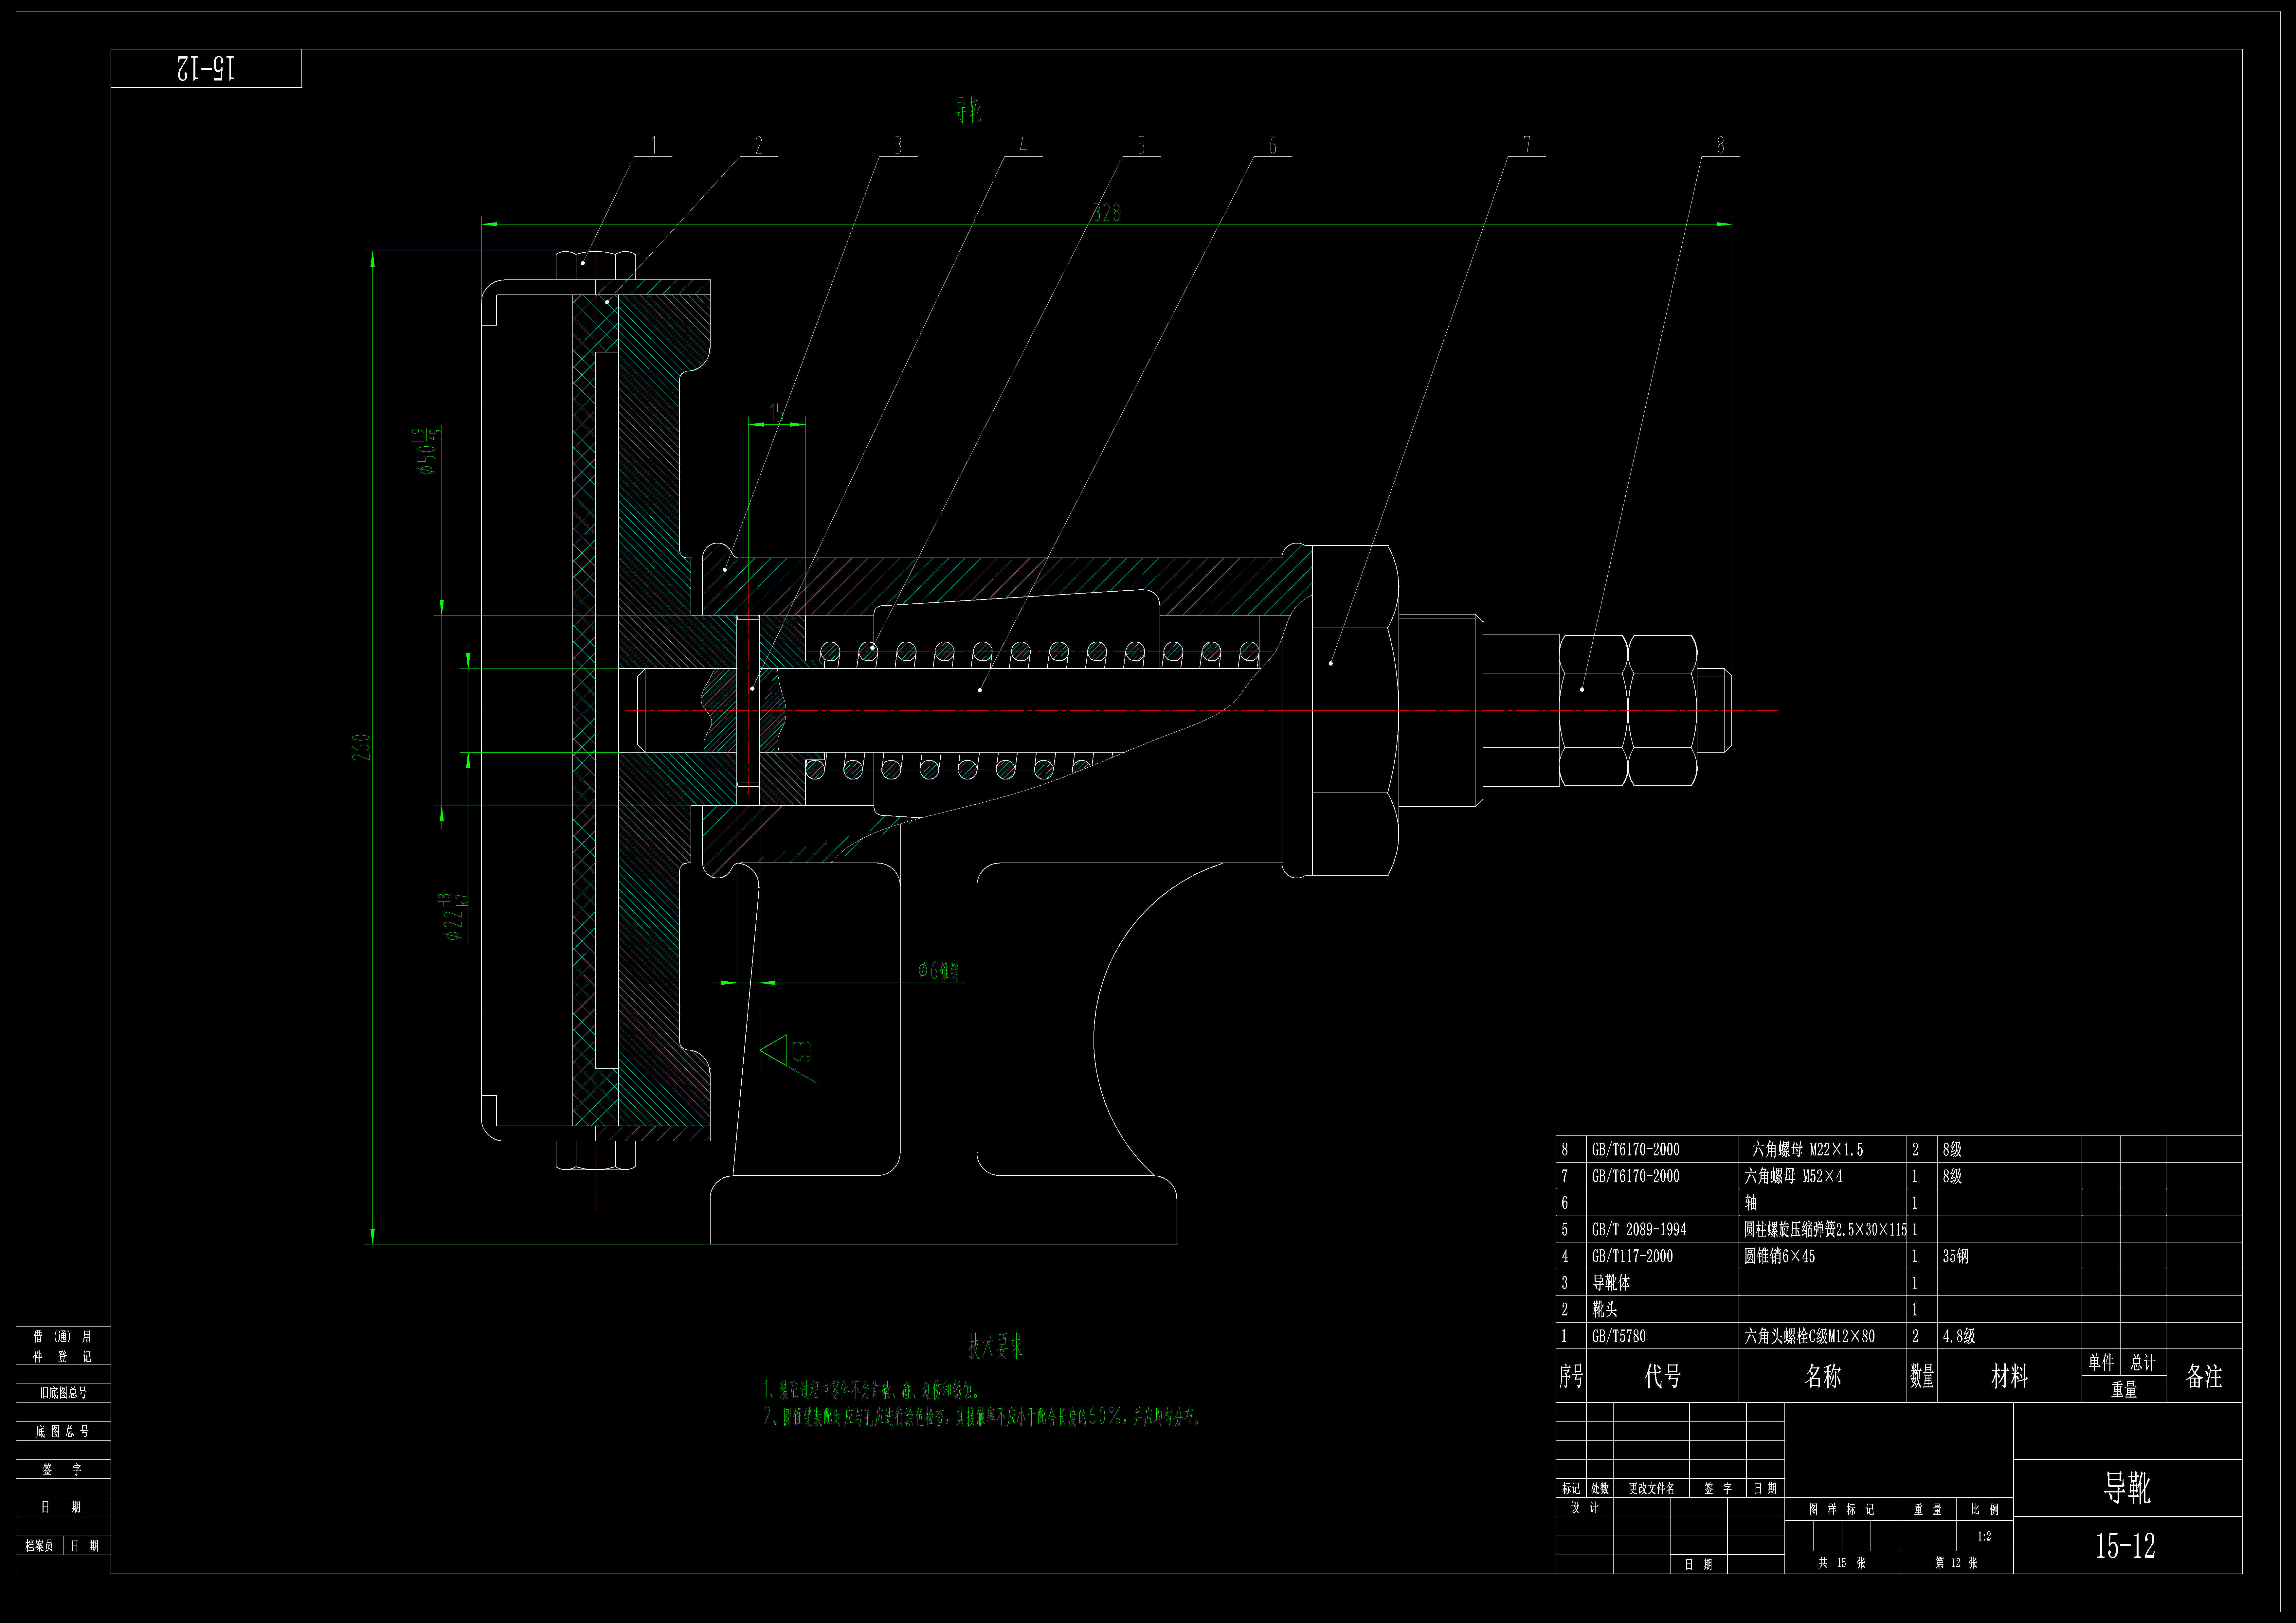Click the "借(通)用件登记" cell in the margin

[63, 1346]
